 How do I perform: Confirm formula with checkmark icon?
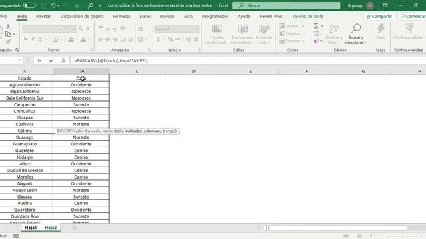51,60
